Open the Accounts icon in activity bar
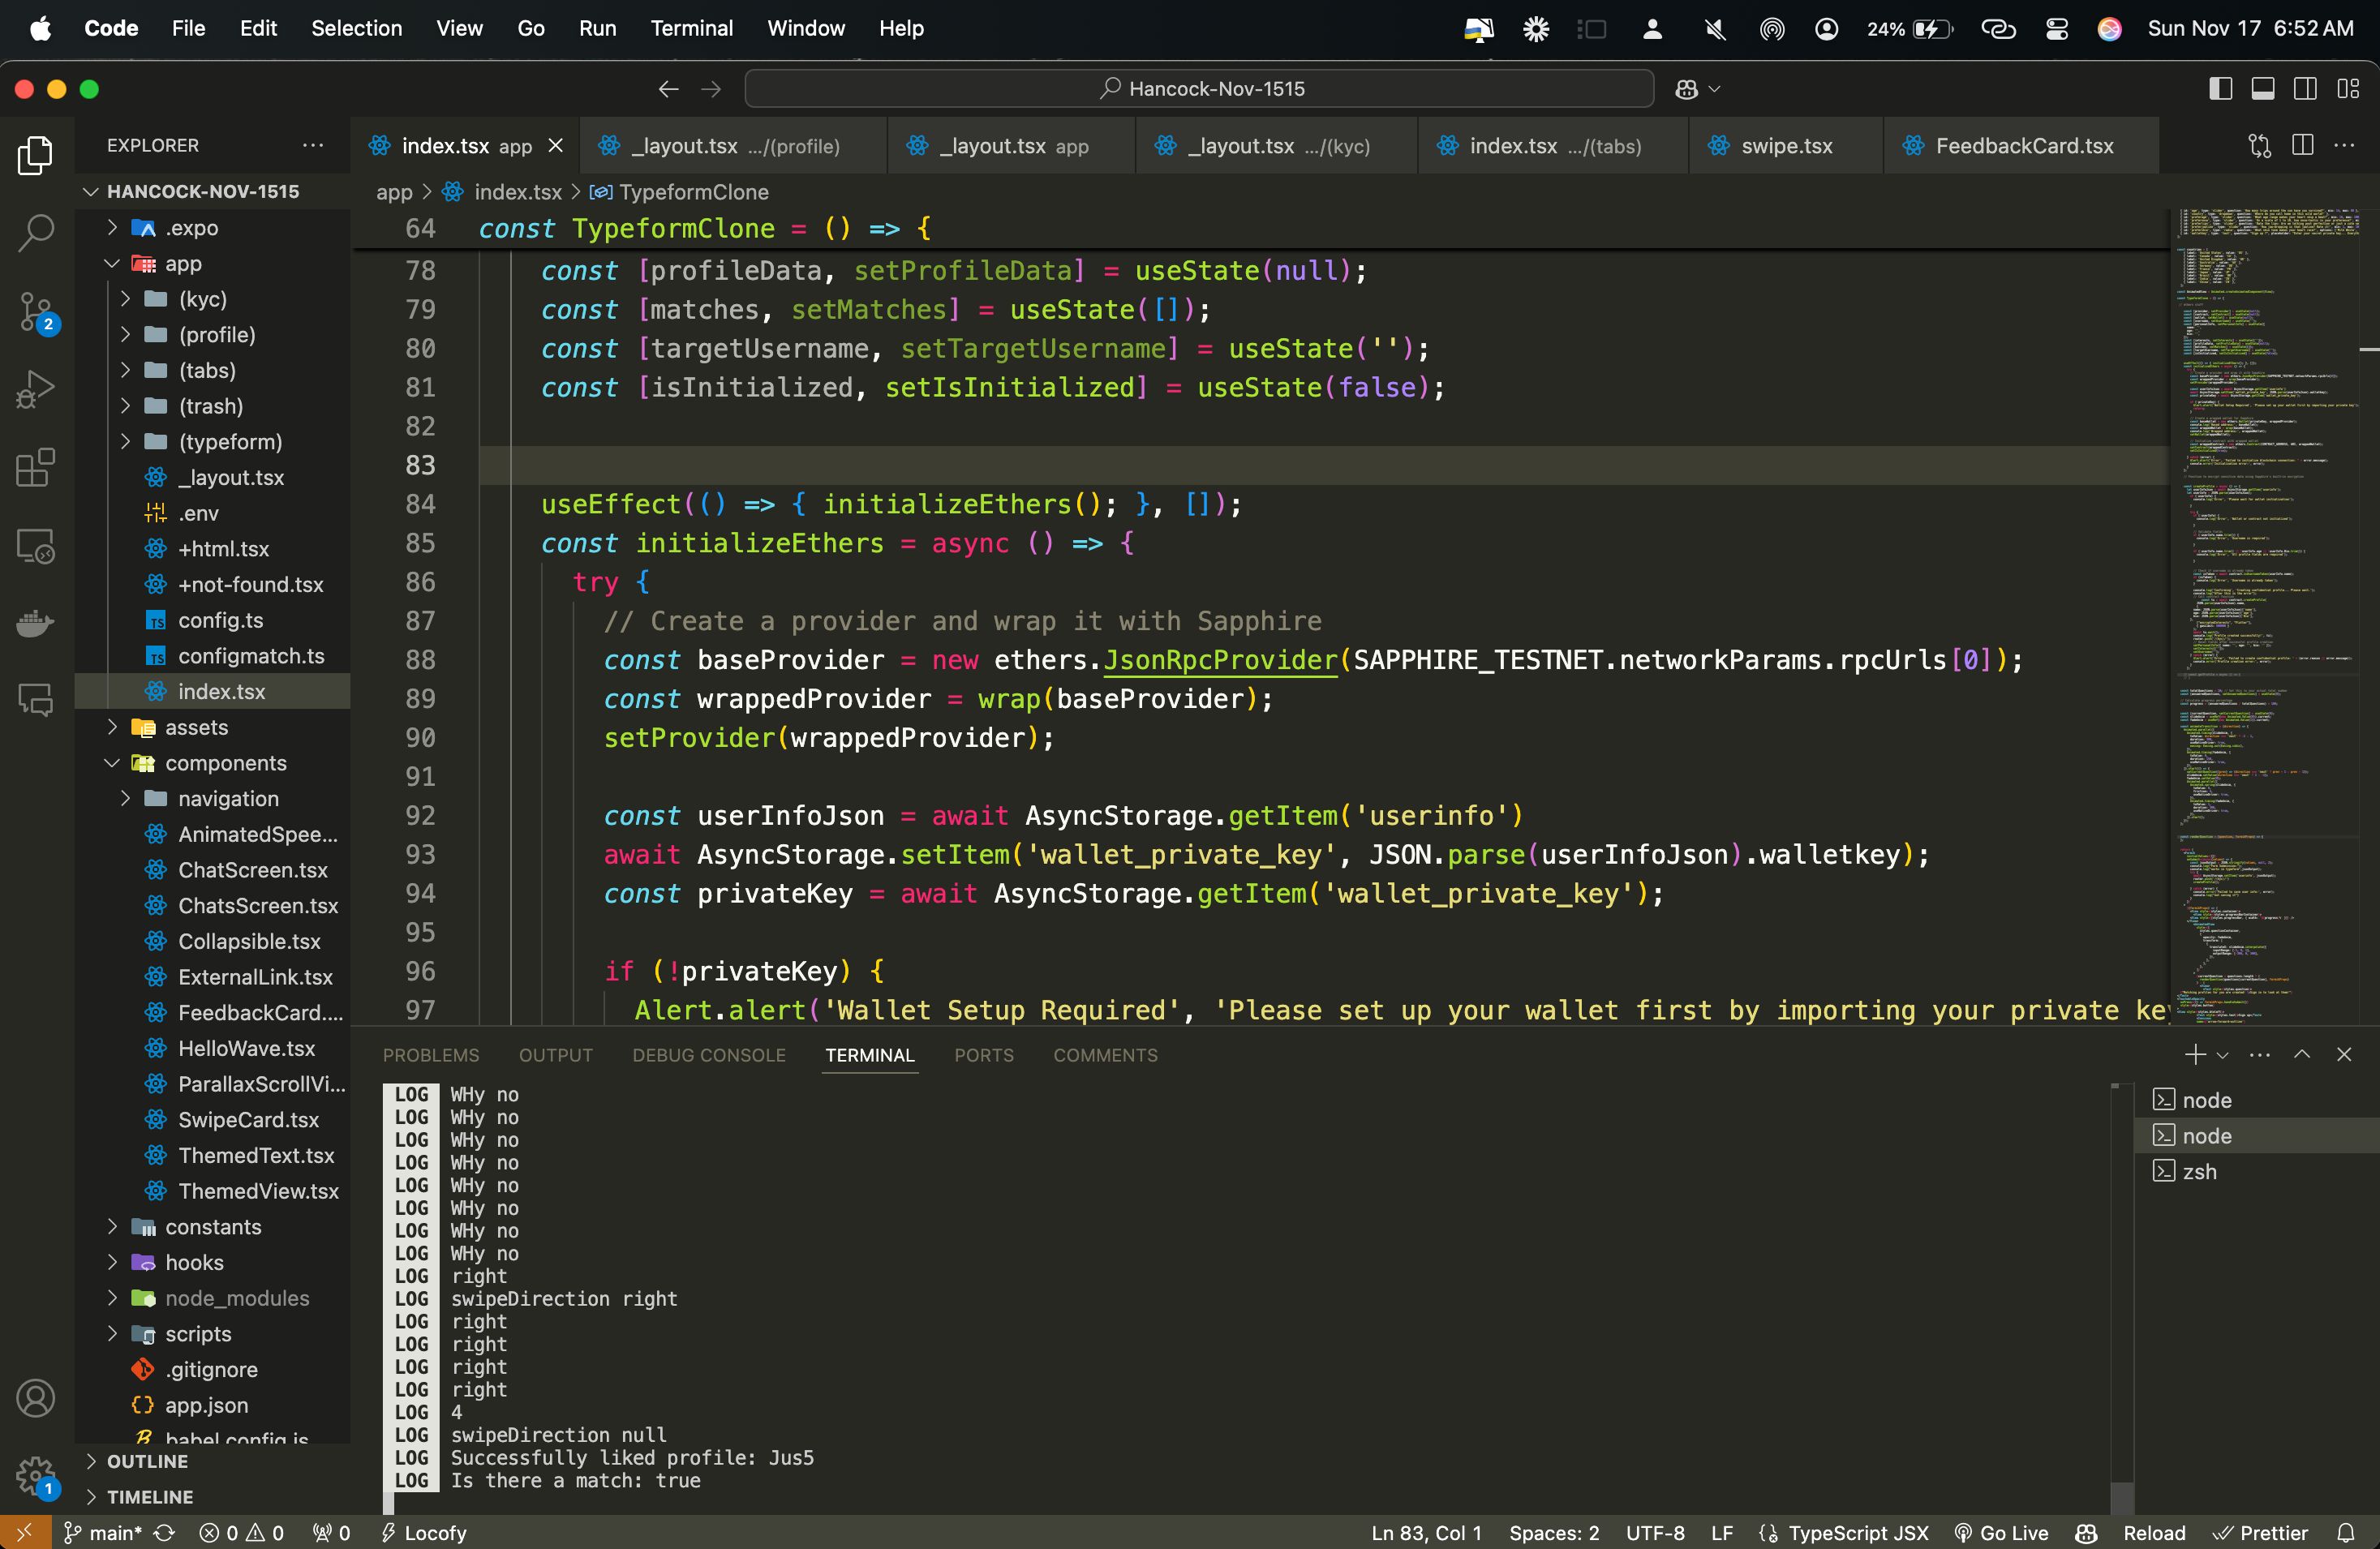The width and height of the screenshot is (2380, 1549). pos(36,1398)
